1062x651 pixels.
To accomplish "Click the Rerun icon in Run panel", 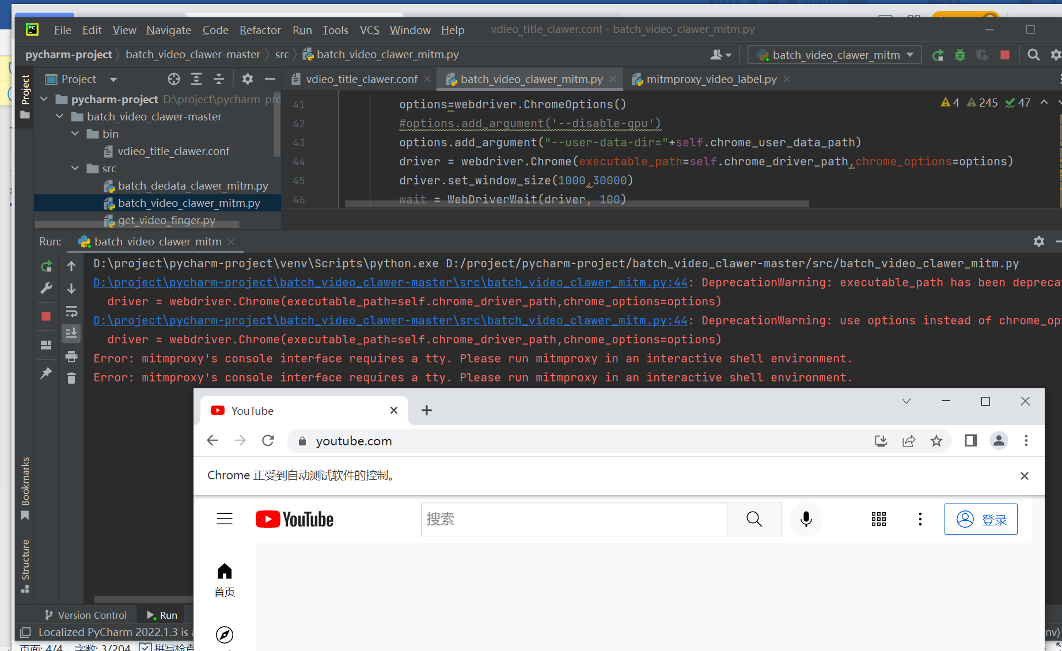I will [46, 266].
